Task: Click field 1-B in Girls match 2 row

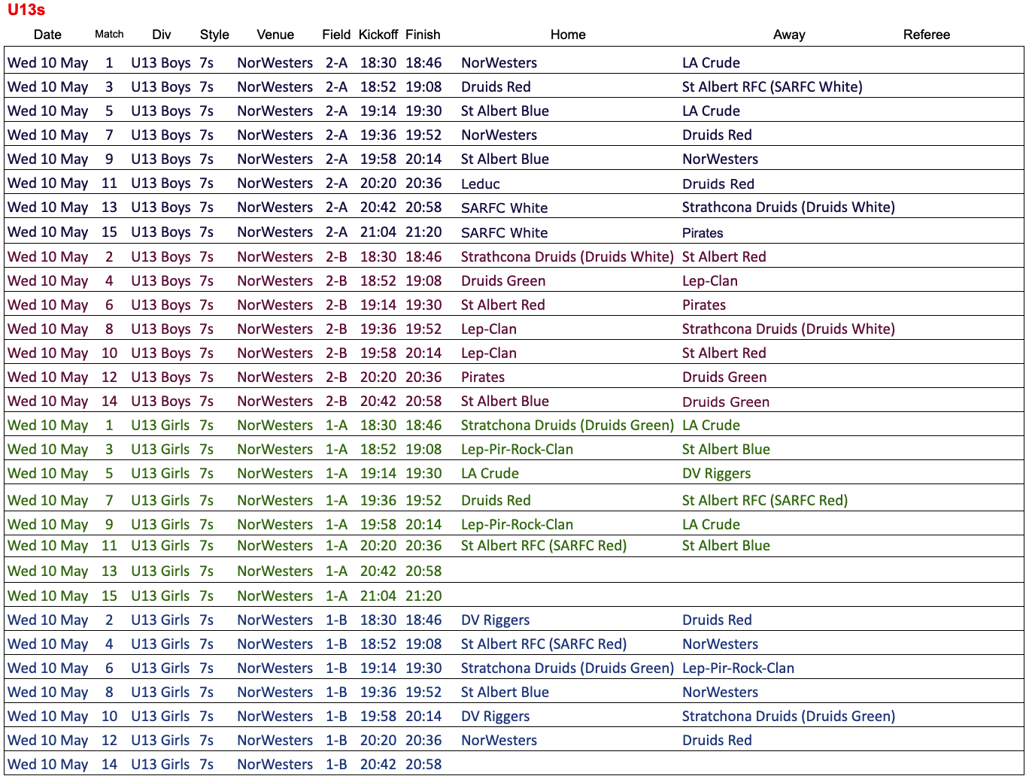Action: point(336,620)
